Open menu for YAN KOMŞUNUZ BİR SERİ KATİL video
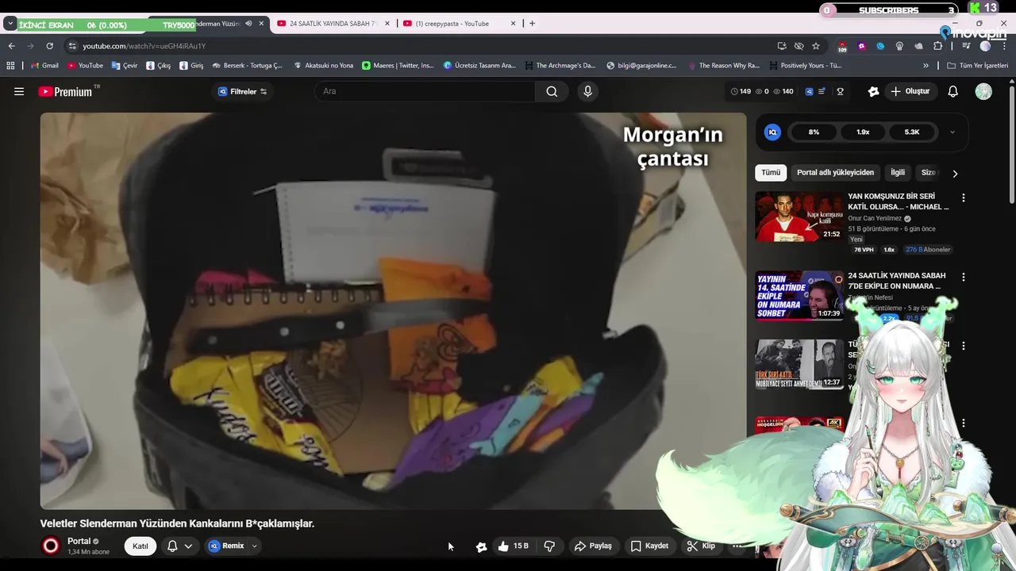This screenshot has height=571, width=1016. tap(964, 197)
